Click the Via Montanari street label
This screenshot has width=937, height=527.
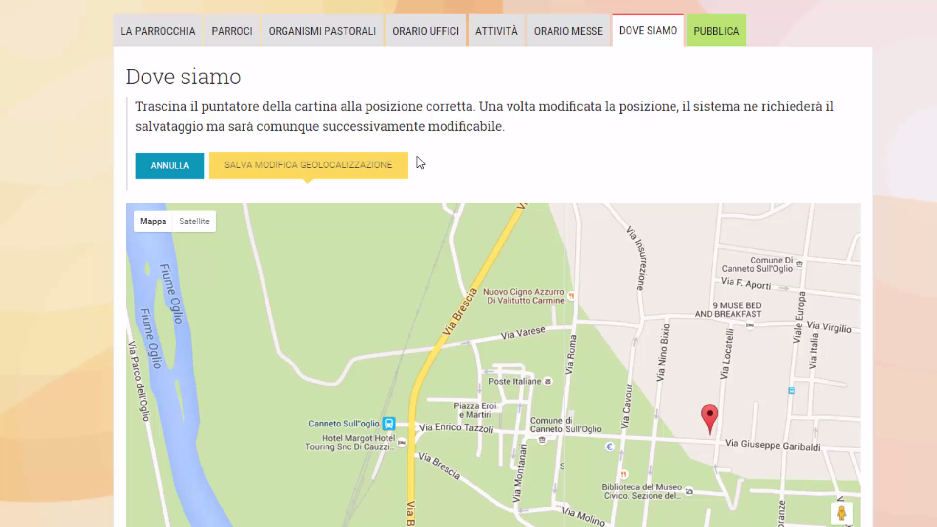click(x=520, y=473)
